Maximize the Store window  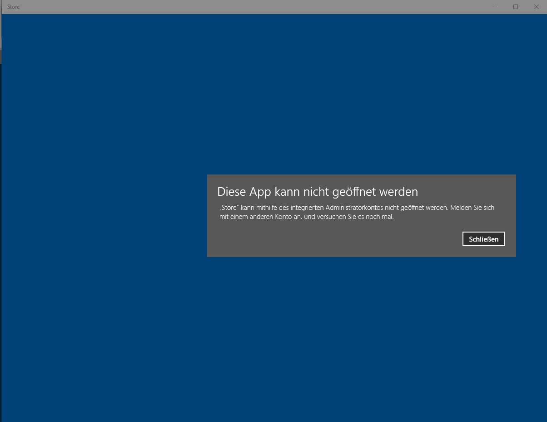[x=516, y=7]
